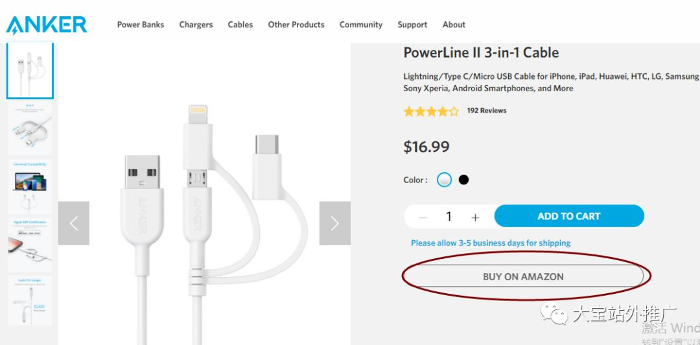Open the Chargers menu
The image size is (700, 345).
(x=196, y=25)
